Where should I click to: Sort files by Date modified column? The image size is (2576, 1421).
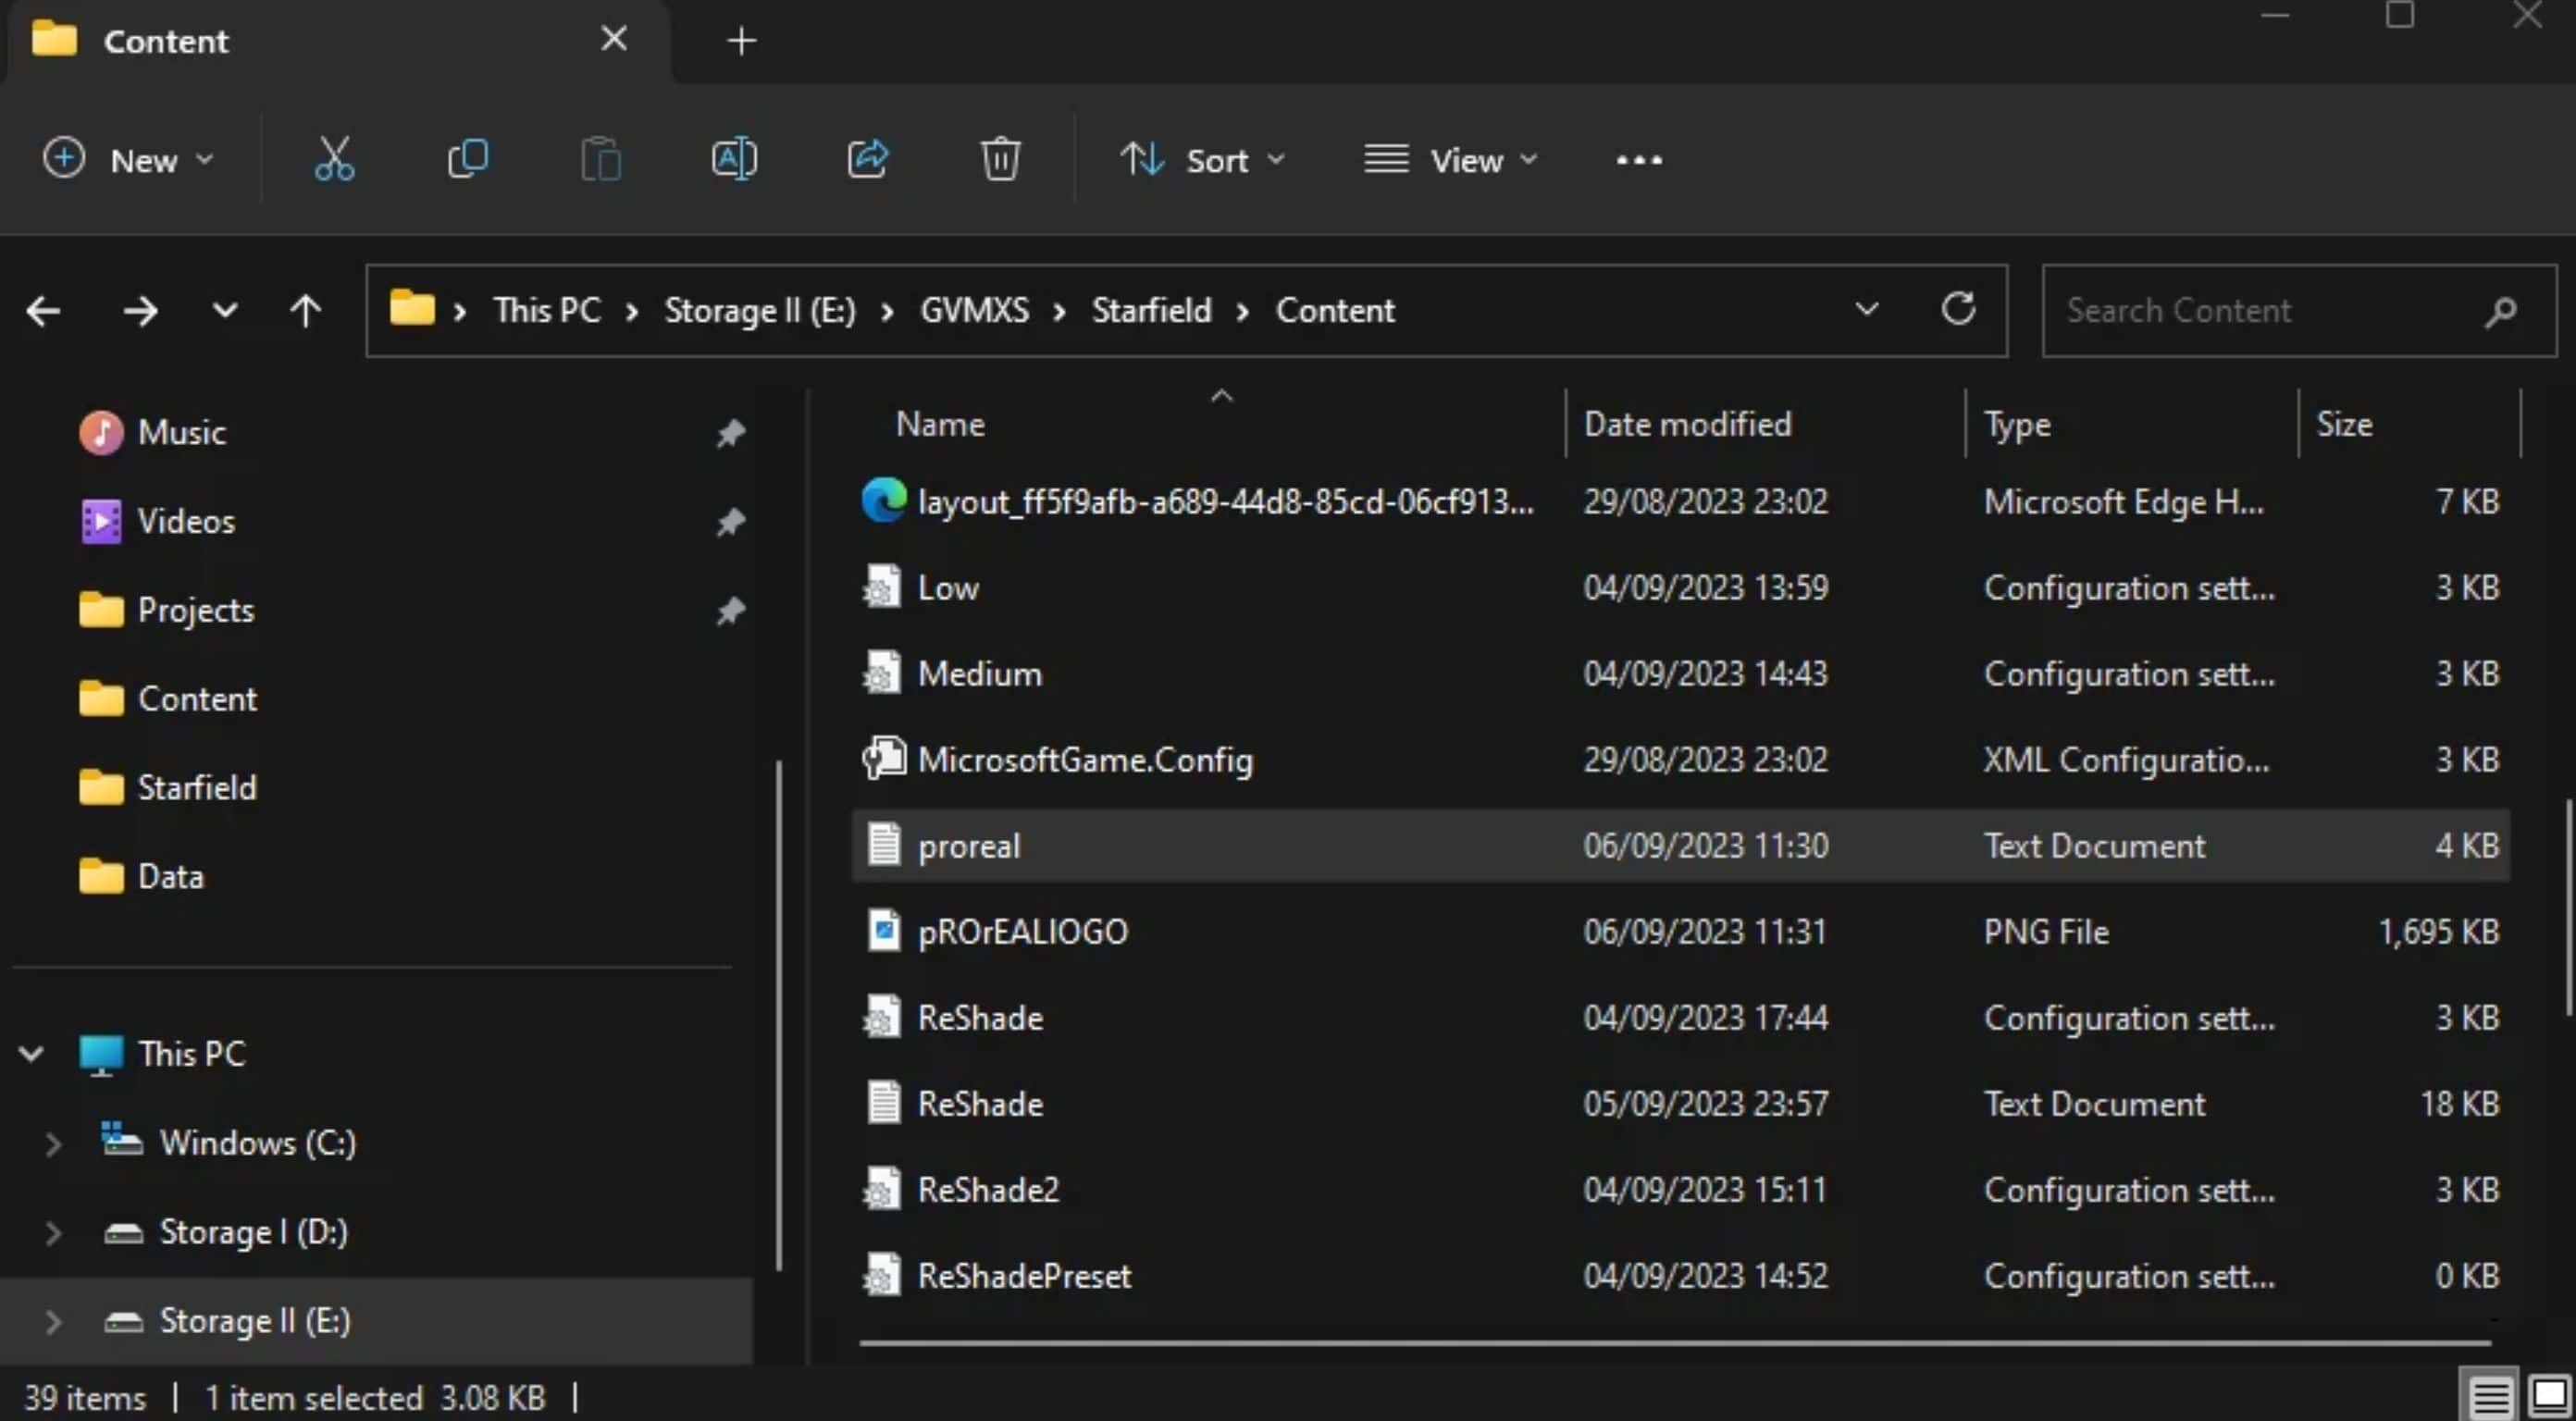tap(1687, 424)
